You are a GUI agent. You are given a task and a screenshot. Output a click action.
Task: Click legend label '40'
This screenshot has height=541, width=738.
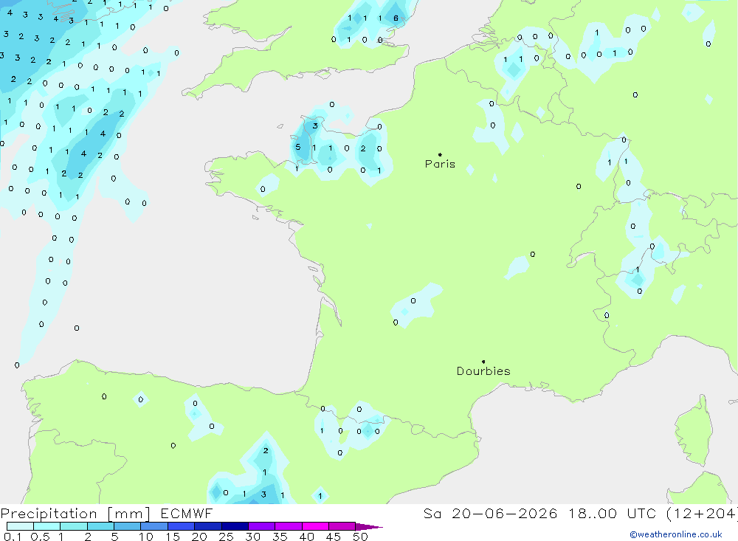[x=306, y=537]
